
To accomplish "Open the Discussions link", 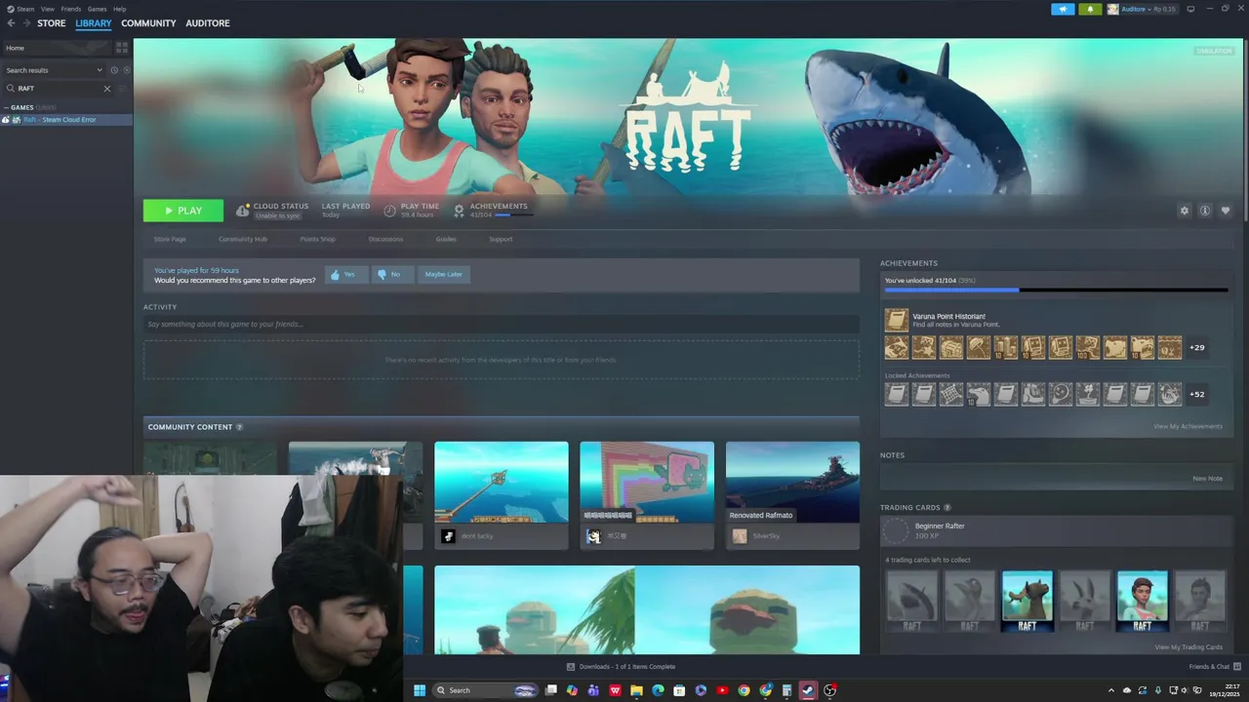I will pos(385,239).
